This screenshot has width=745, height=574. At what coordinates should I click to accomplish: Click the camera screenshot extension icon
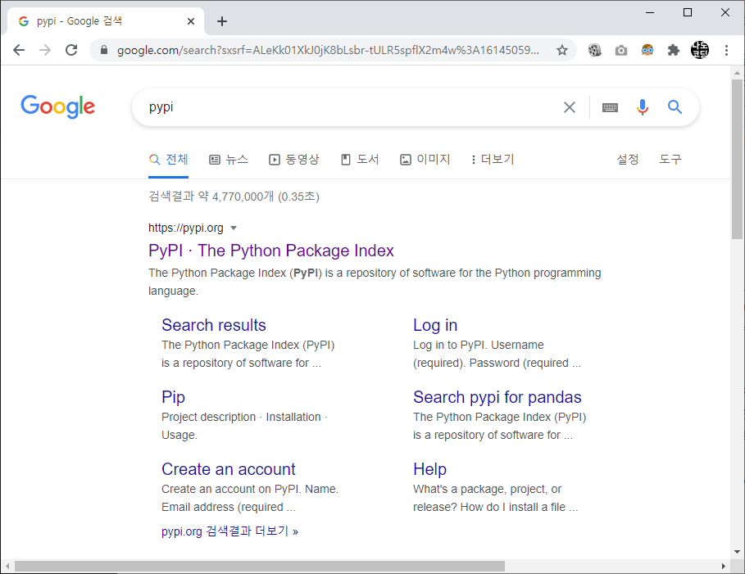[621, 50]
